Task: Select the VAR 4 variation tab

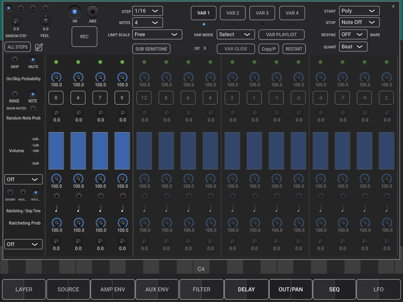Action: [292, 13]
